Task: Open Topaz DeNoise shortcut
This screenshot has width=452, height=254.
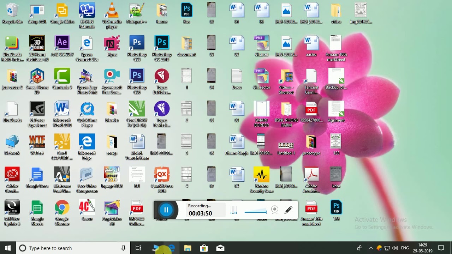Action: point(162,81)
